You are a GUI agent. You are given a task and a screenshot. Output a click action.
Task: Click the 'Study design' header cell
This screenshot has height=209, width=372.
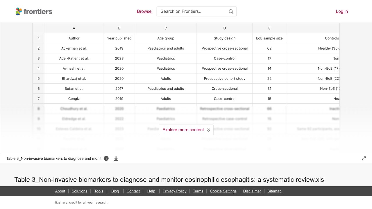pos(225,38)
